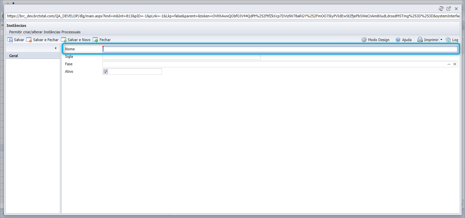
Task: Reload the dialog with the refresh icon
Action: pyautogui.click(x=441, y=9)
